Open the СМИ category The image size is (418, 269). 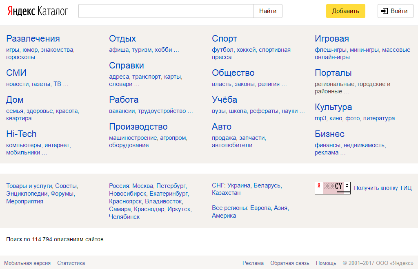[16, 73]
